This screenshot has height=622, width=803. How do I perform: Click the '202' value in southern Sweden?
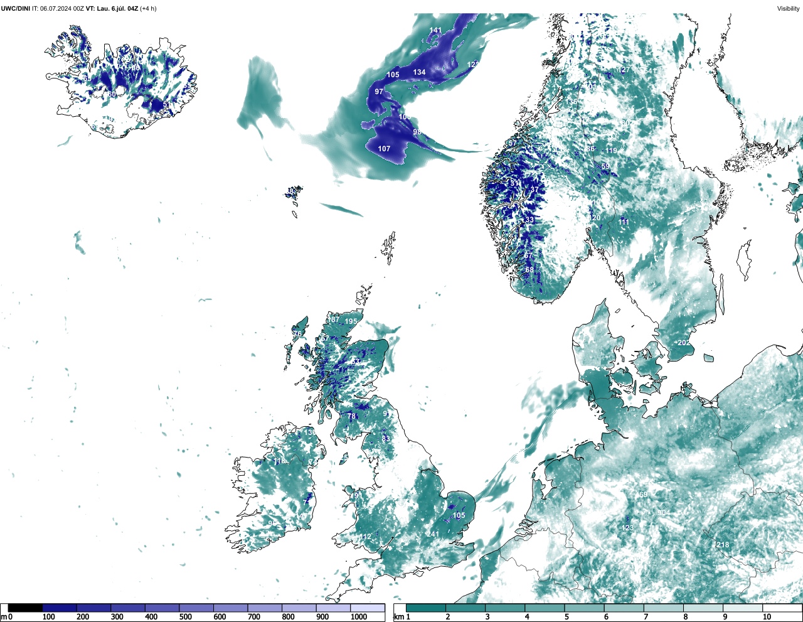(684, 343)
